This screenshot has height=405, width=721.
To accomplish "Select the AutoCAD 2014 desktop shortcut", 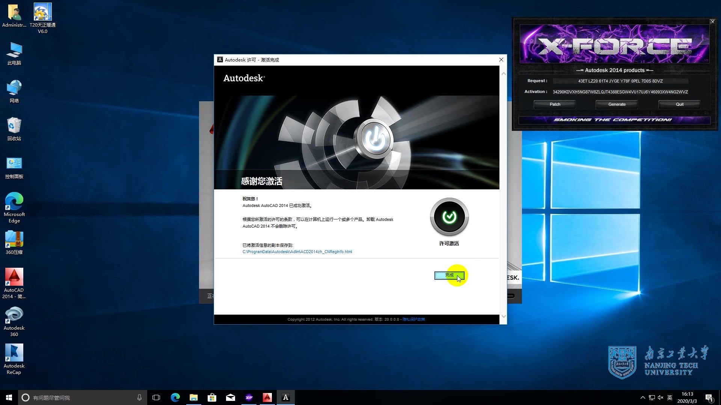I will 14,283.
